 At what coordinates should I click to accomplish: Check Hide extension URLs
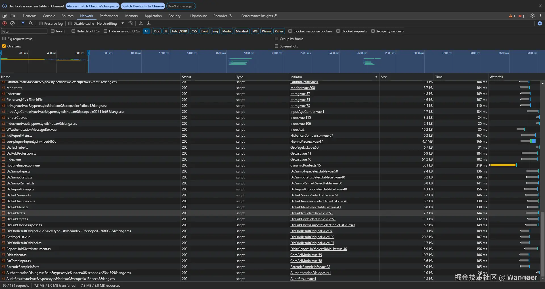[106, 31]
